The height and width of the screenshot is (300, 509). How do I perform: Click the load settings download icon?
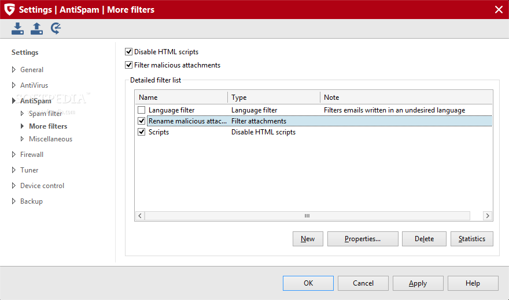click(x=17, y=28)
